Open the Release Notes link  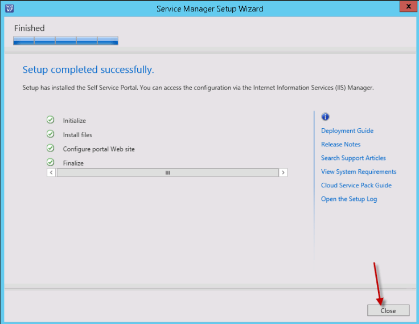click(340, 145)
